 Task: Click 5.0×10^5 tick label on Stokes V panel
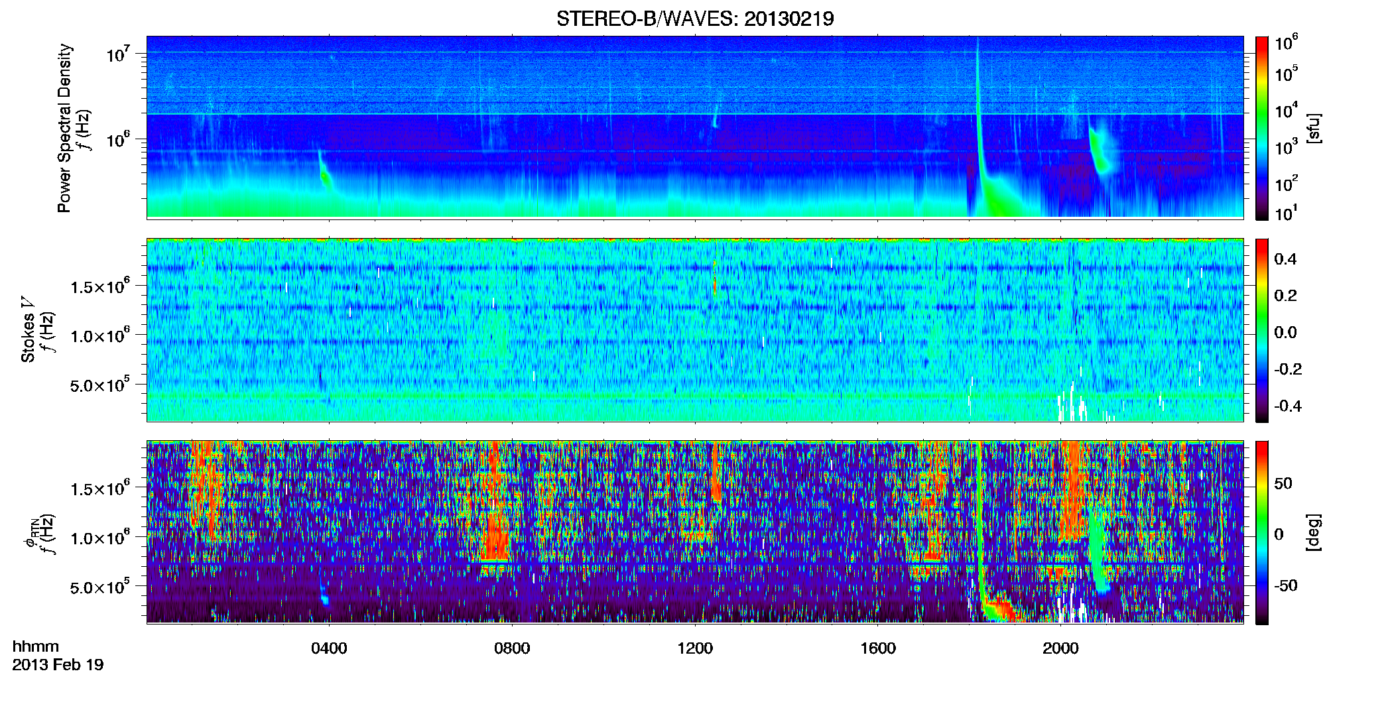[100, 384]
